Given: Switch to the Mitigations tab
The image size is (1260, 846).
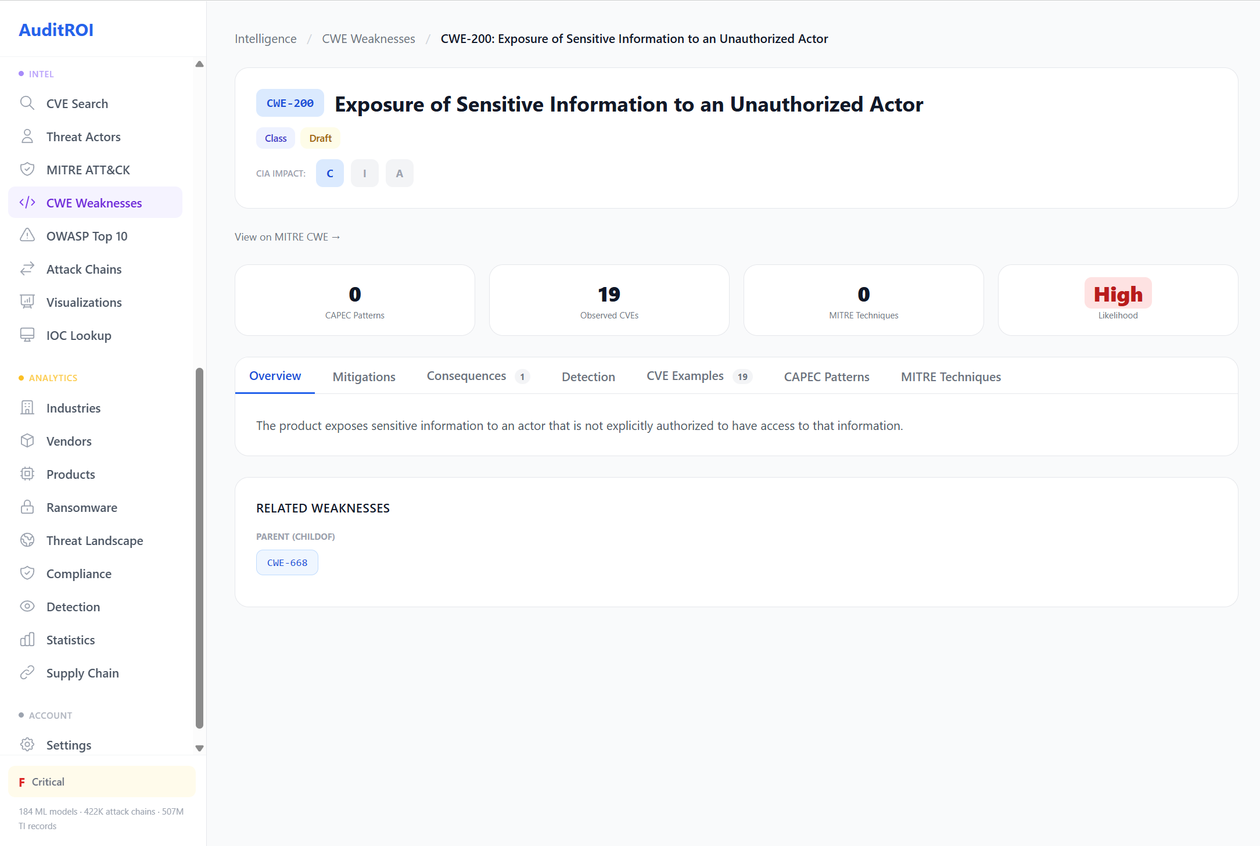Looking at the screenshot, I should tap(364, 377).
